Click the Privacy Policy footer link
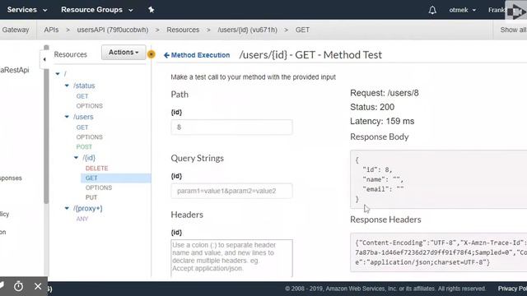This screenshot has width=527, height=296. (512, 289)
